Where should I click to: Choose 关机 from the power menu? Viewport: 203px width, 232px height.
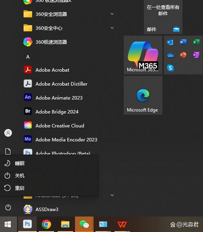tap(49, 176)
